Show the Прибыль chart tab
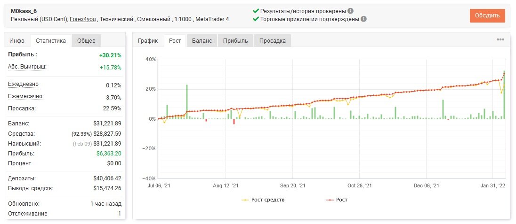516x224 pixels. point(235,41)
